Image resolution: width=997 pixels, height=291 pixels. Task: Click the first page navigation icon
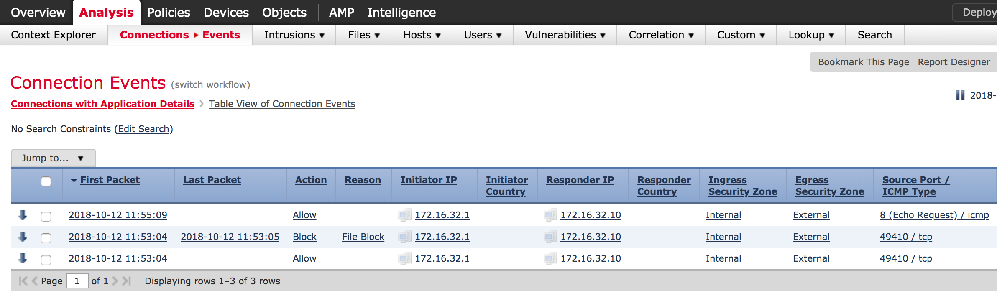click(24, 281)
